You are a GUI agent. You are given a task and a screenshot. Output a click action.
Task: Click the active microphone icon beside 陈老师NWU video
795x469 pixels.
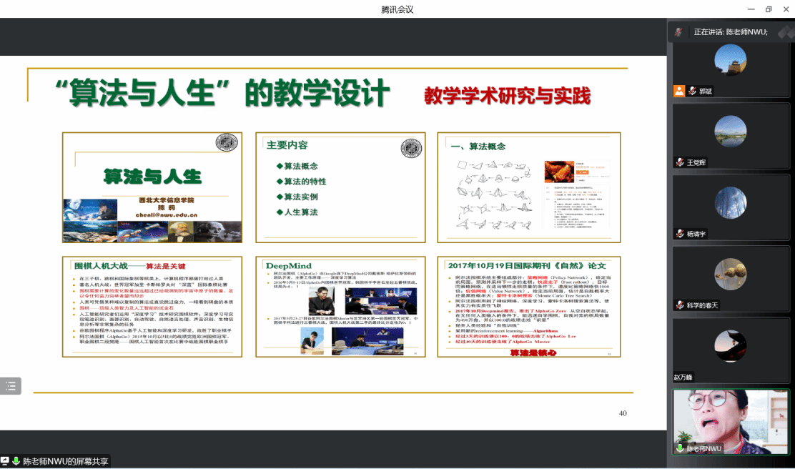tap(680, 448)
